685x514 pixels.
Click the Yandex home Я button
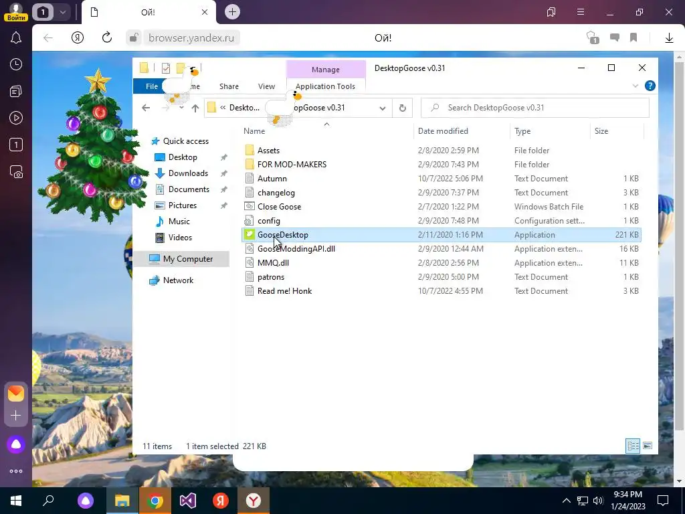(78, 38)
